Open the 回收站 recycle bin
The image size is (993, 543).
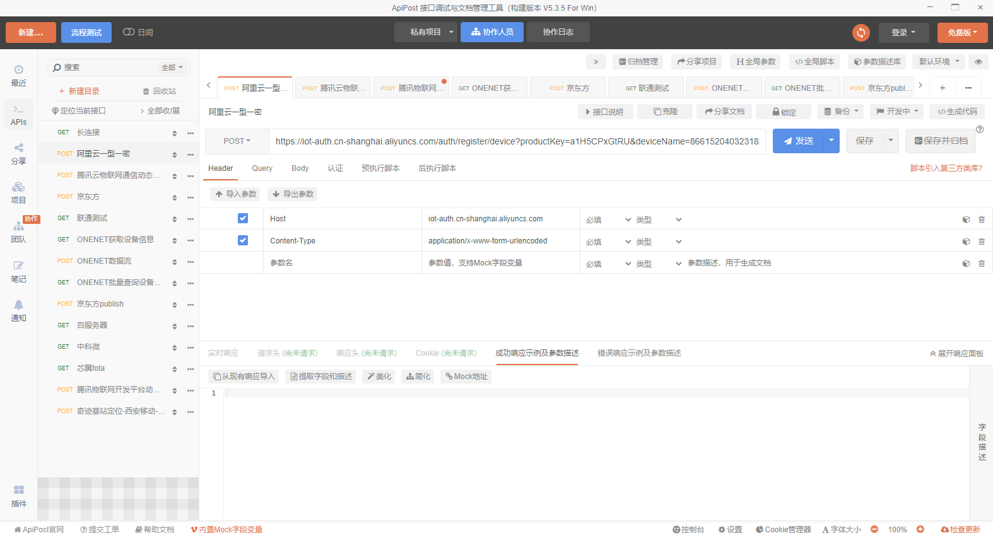tap(160, 91)
